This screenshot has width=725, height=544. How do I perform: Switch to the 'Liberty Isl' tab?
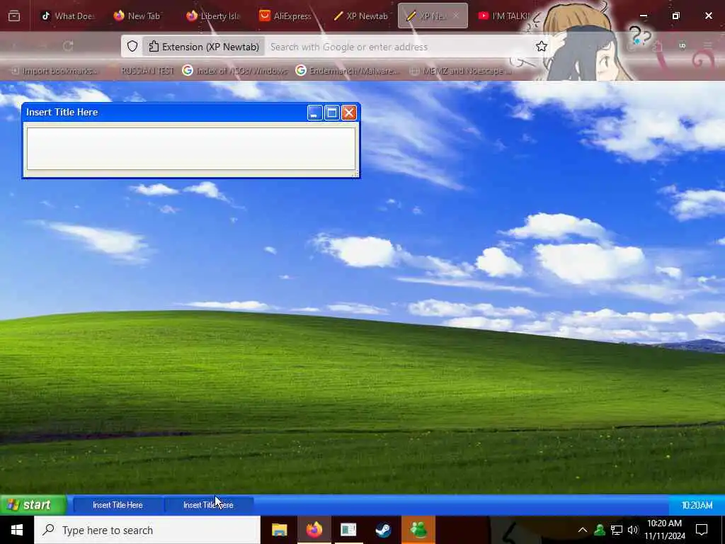coord(212,16)
